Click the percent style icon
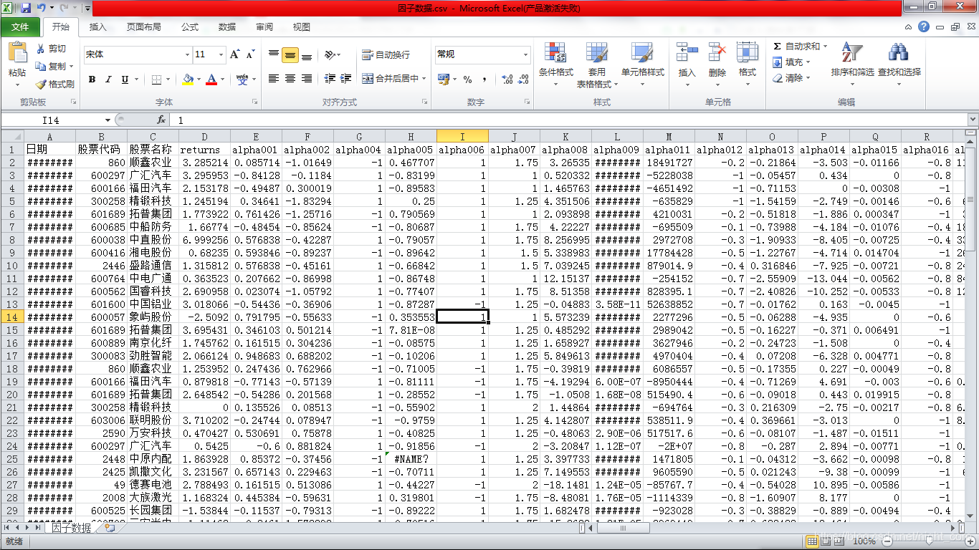The width and height of the screenshot is (979, 550). click(x=467, y=79)
